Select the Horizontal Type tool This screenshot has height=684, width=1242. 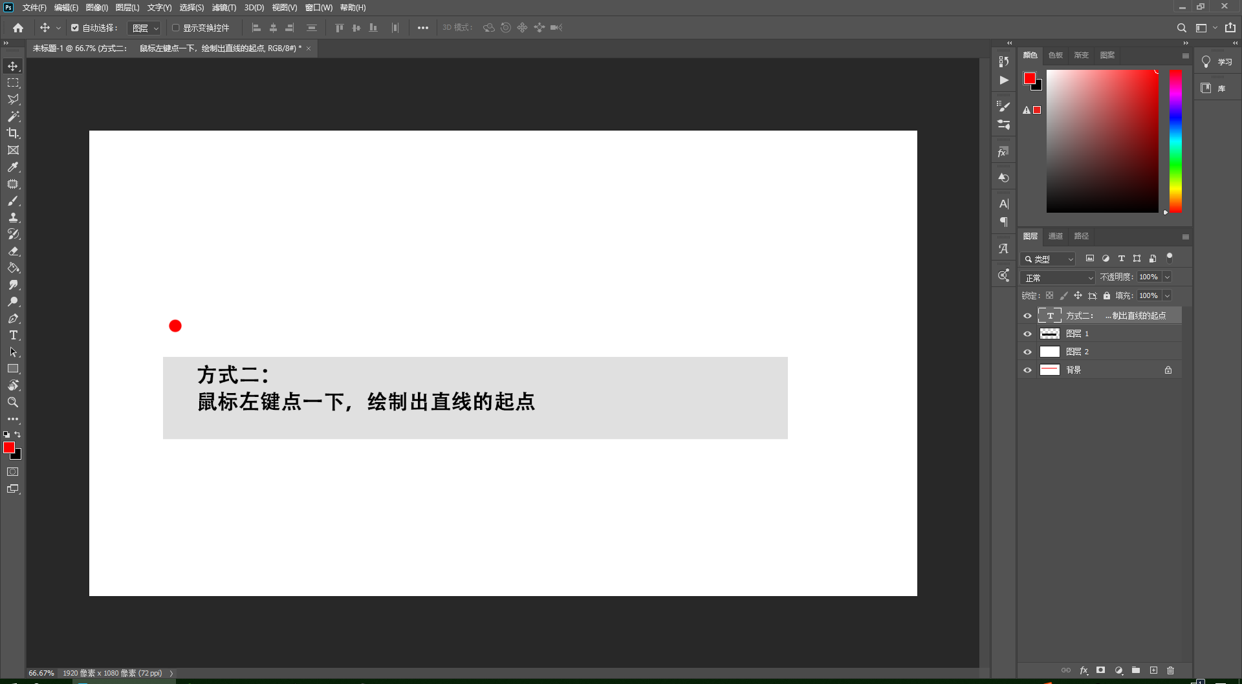coord(13,335)
